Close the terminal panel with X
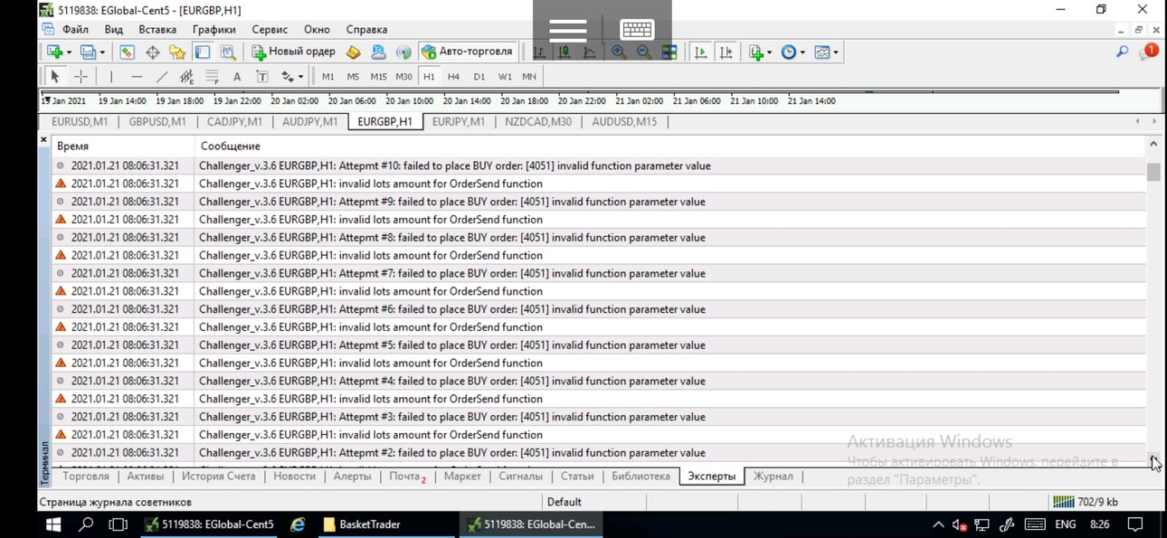Screen dimensions: 1167x538 [43, 140]
